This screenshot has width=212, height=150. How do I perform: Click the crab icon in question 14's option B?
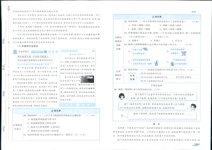tap(184, 53)
